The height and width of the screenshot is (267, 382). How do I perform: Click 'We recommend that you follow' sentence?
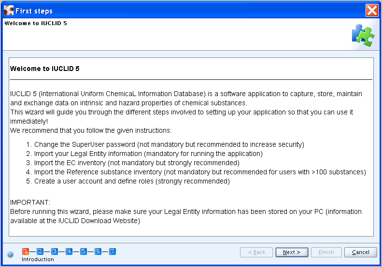point(91,130)
